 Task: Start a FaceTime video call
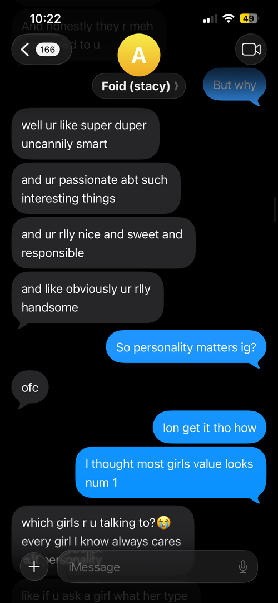click(x=251, y=49)
